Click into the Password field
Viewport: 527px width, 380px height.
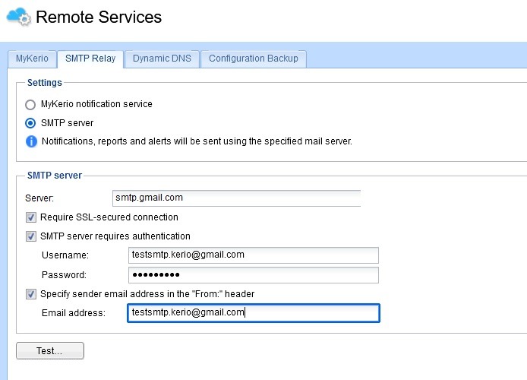pyautogui.click(x=253, y=274)
